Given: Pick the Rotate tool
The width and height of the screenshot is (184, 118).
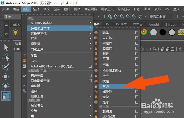Looking at the screenshot, I should click(x=6, y=86).
